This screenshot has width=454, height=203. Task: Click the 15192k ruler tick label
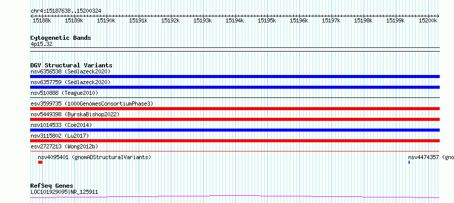click(x=171, y=20)
